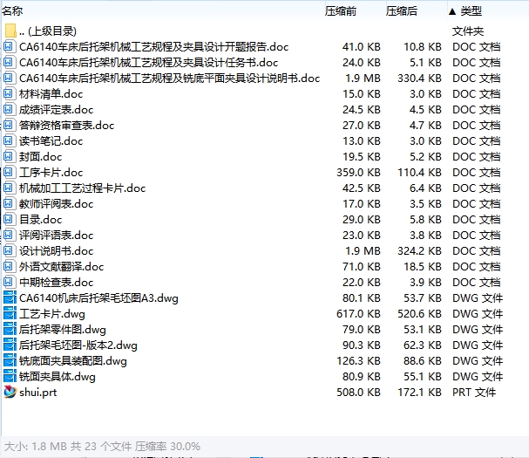
Task: Select file name ending 夹具设计开题报告.doc
Action: (154, 46)
